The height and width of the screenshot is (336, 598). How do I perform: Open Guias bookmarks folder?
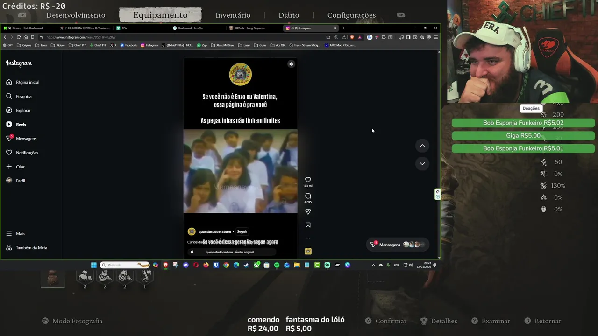click(x=260, y=45)
